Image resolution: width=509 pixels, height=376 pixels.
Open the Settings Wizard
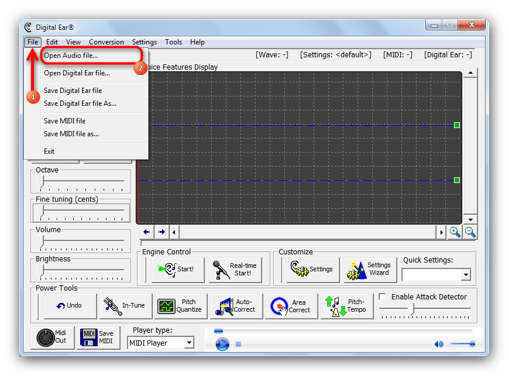point(371,270)
